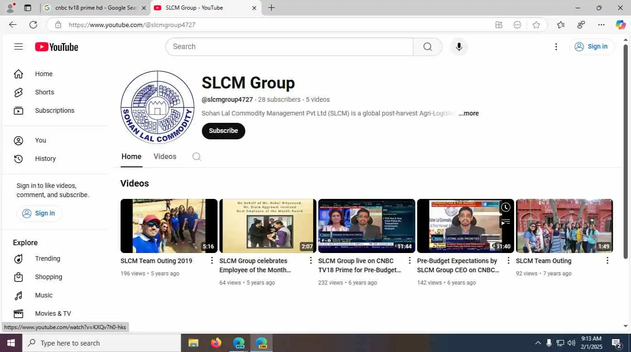The image size is (631, 352).
Task: Add Pre-Budget video to queue
Action: coord(505,222)
